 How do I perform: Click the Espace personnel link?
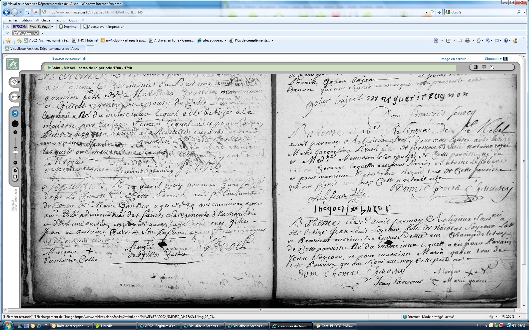66,59
